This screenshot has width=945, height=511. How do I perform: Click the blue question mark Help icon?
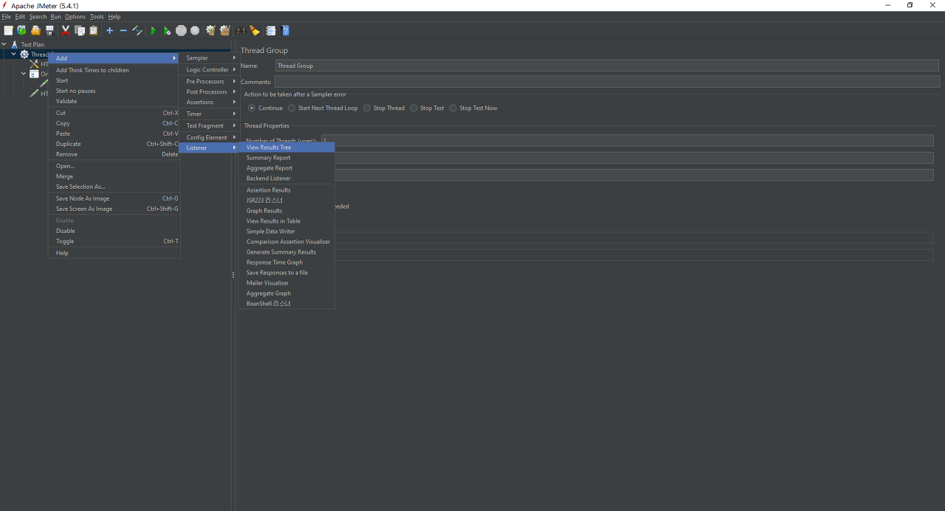(x=285, y=30)
